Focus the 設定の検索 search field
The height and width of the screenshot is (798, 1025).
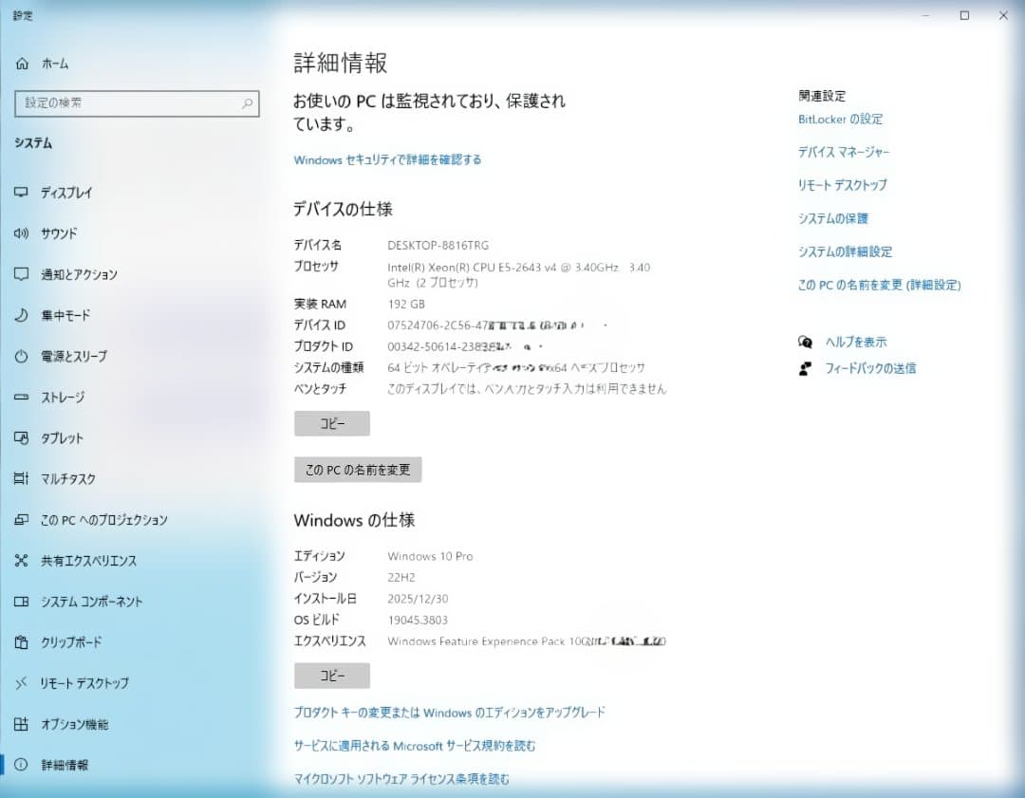(128, 103)
